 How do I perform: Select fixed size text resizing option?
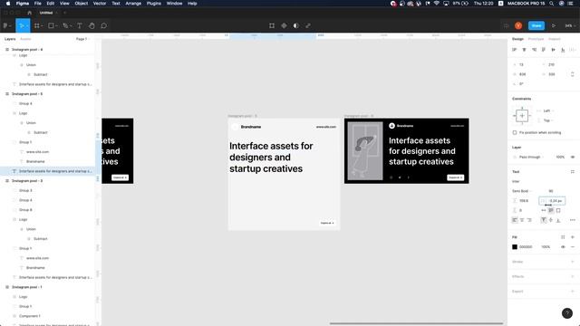(558, 210)
